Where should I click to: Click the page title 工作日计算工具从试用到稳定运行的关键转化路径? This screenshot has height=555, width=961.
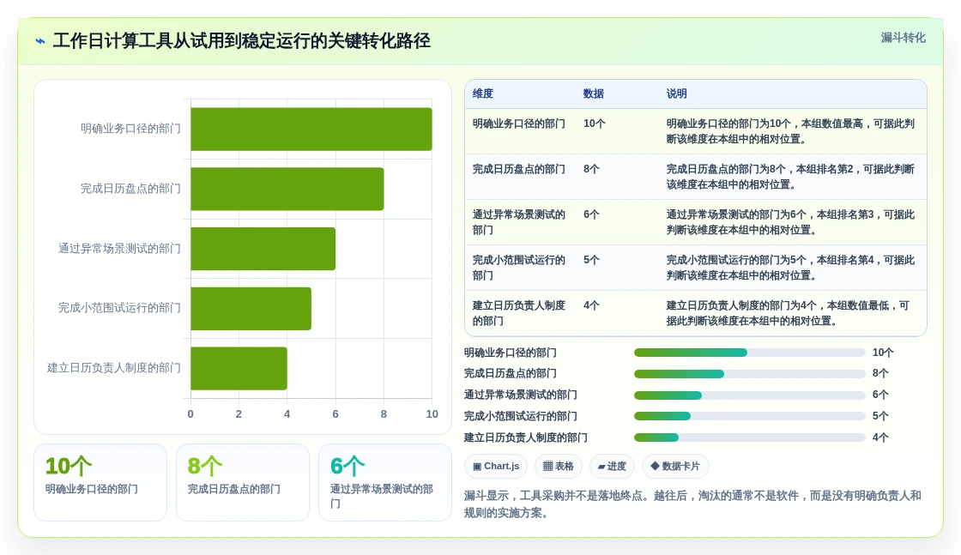pyautogui.click(x=241, y=41)
